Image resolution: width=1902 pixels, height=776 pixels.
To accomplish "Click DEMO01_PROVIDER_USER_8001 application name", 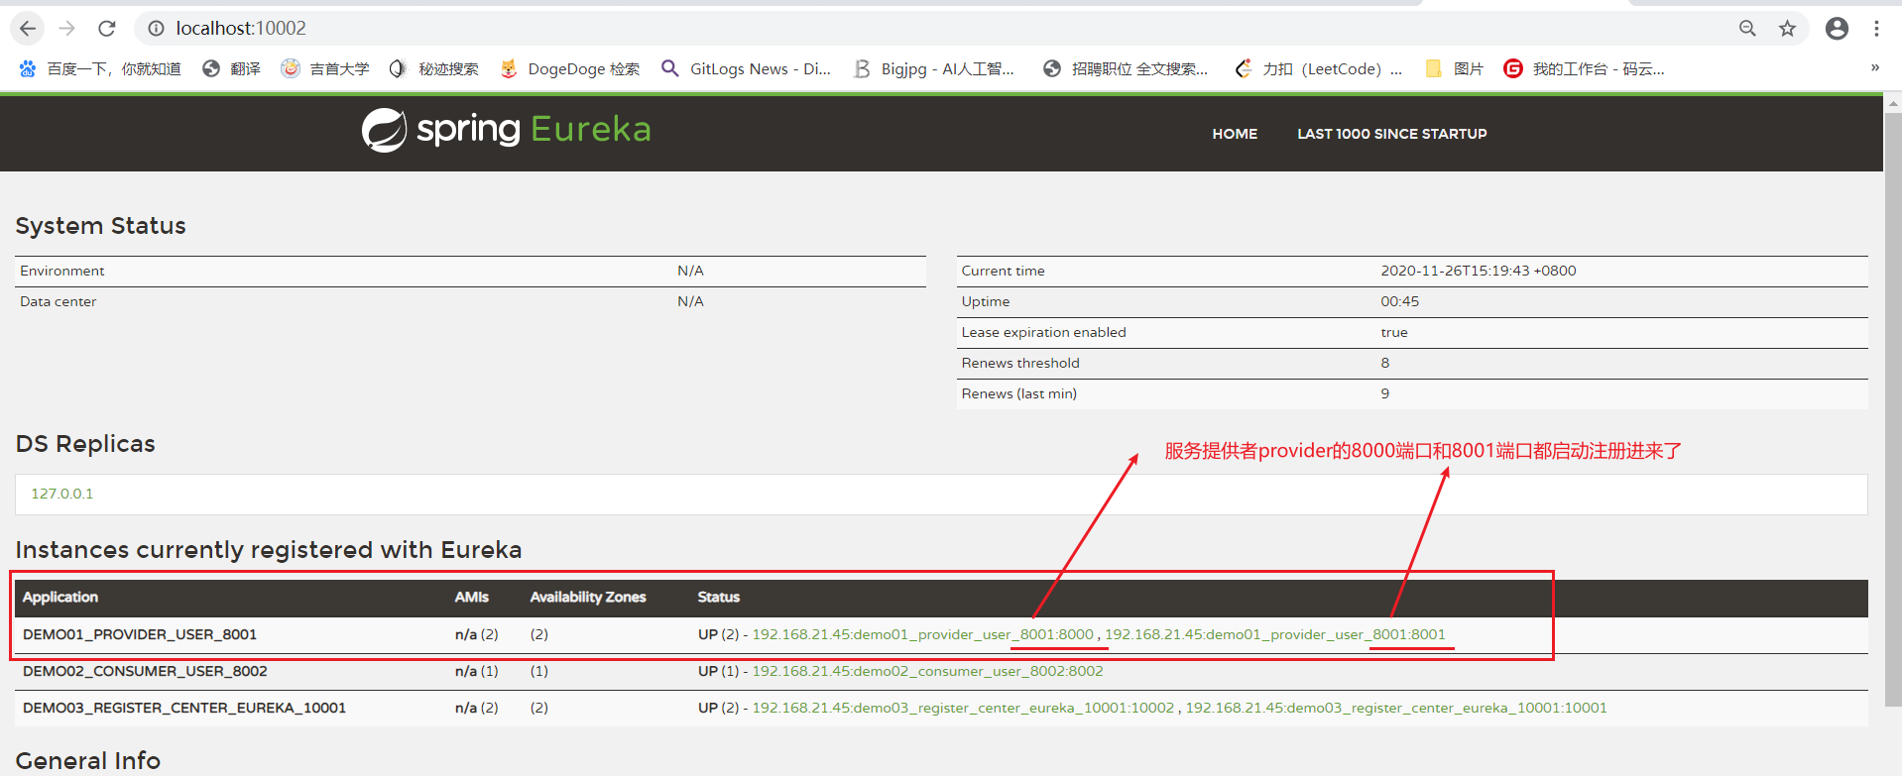I will point(140,634).
